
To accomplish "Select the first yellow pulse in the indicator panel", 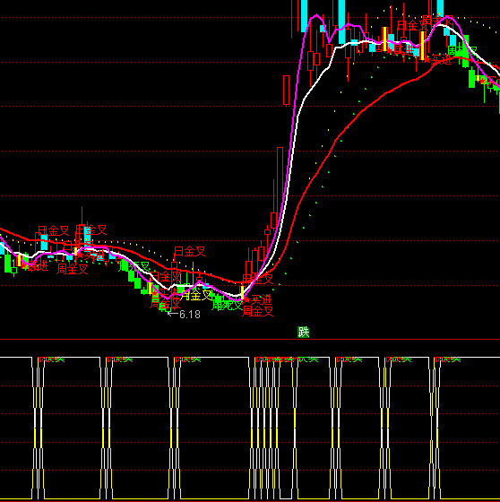I will pyautogui.click(x=39, y=428).
